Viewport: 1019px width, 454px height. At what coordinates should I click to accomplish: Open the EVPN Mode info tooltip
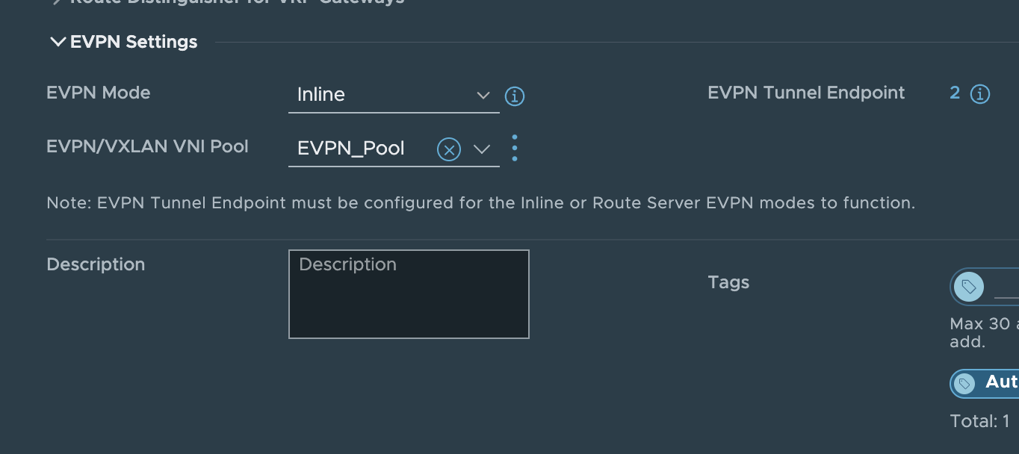click(x=514, y=96)
